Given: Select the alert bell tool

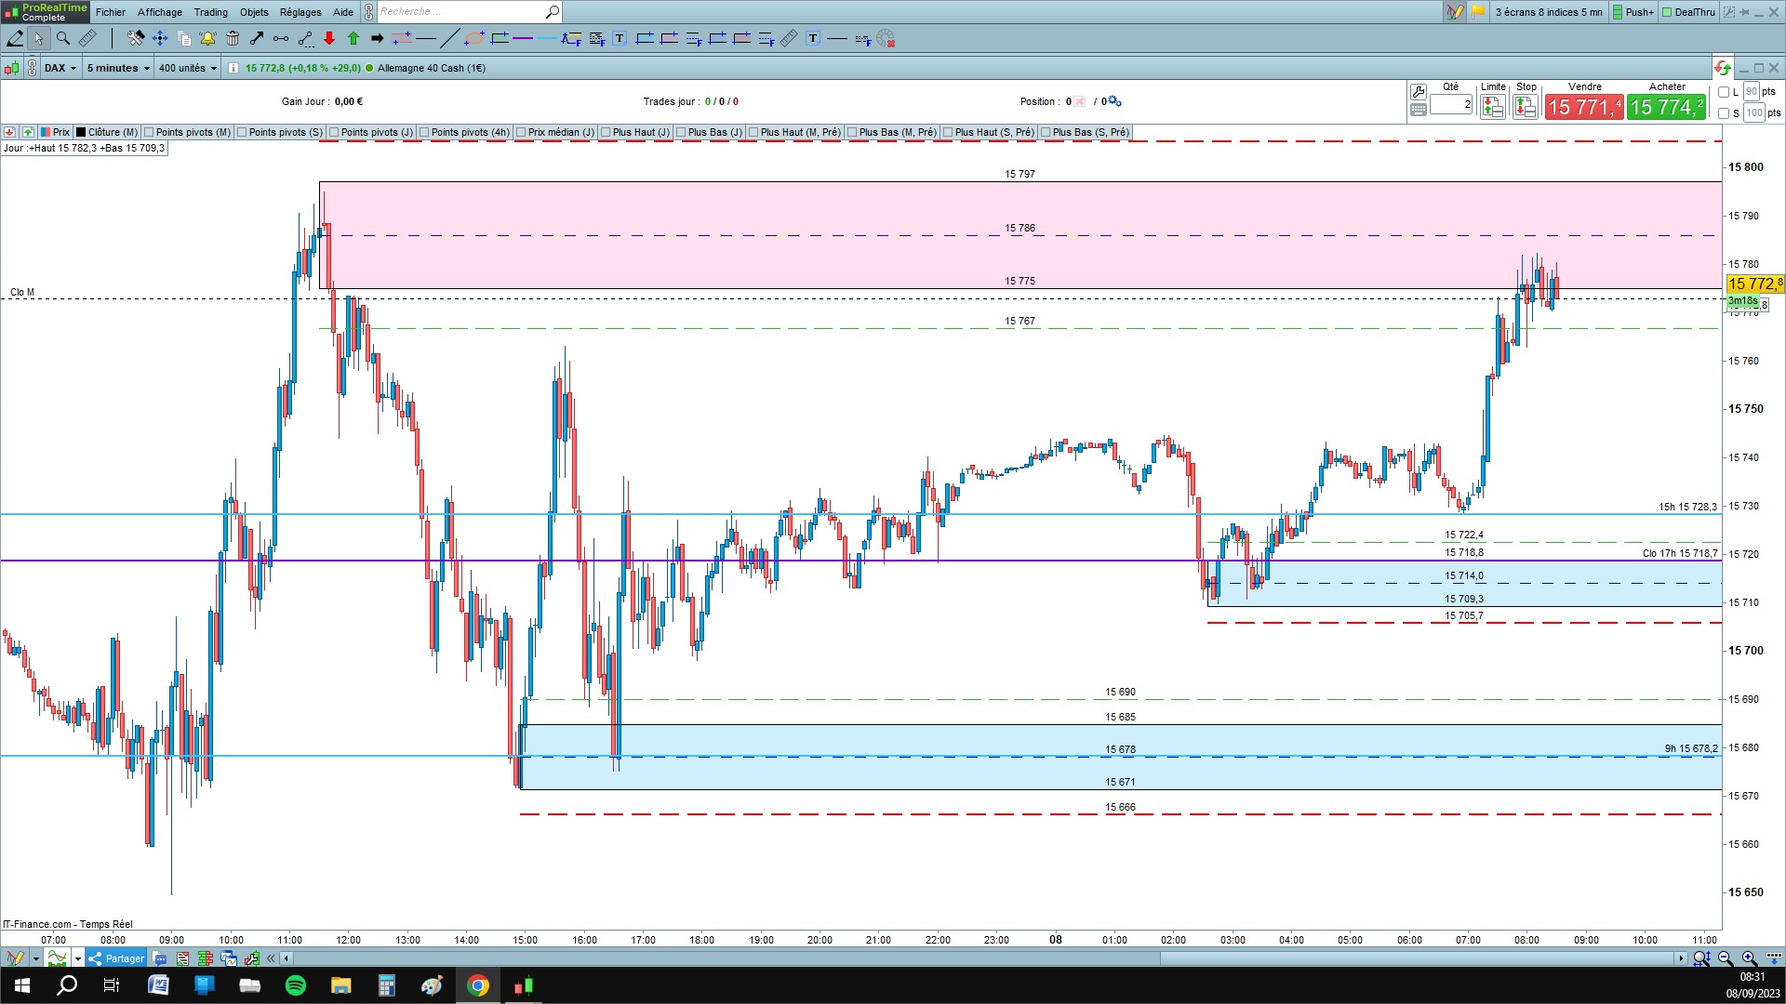Looking at the screenshot, I should 207,38.
